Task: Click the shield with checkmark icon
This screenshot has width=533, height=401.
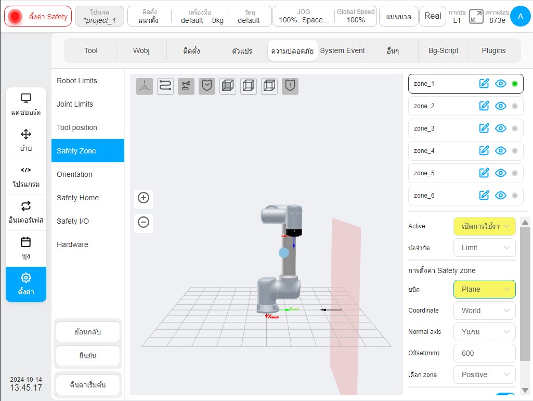Action: coord(206,86)
